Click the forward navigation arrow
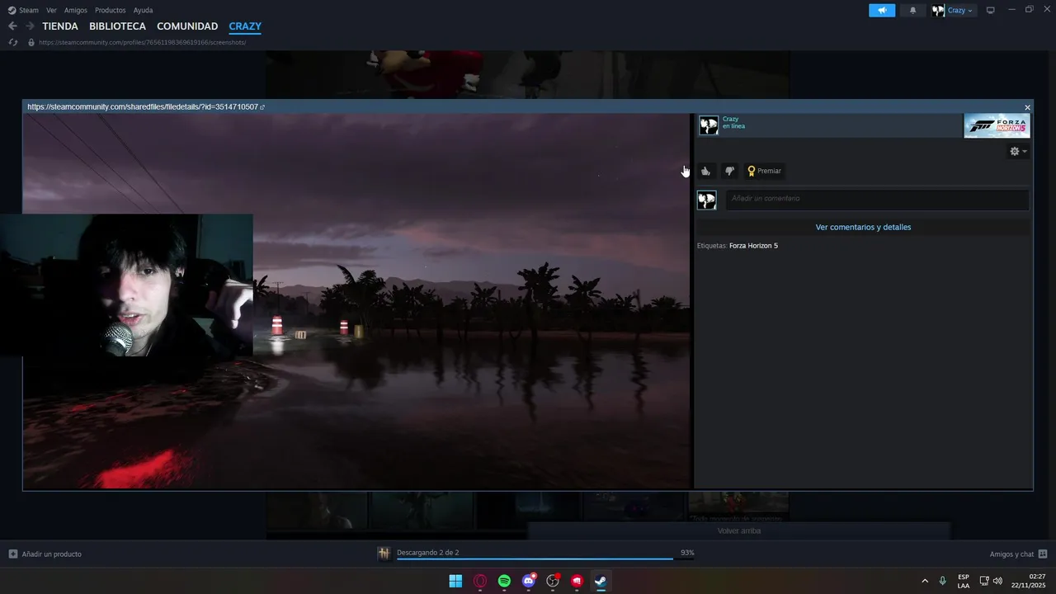 tap(30, 26)
